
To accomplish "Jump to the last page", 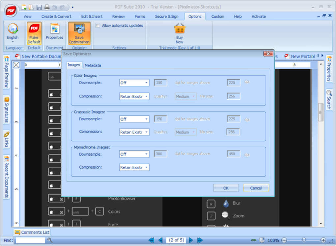I will pyautogui.click(x=200, y=240).
